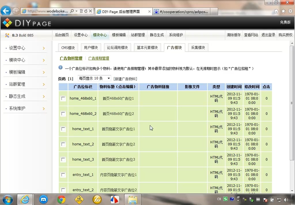Click the CH language indicator
The image size is (295, 205).
coord(219,199)
